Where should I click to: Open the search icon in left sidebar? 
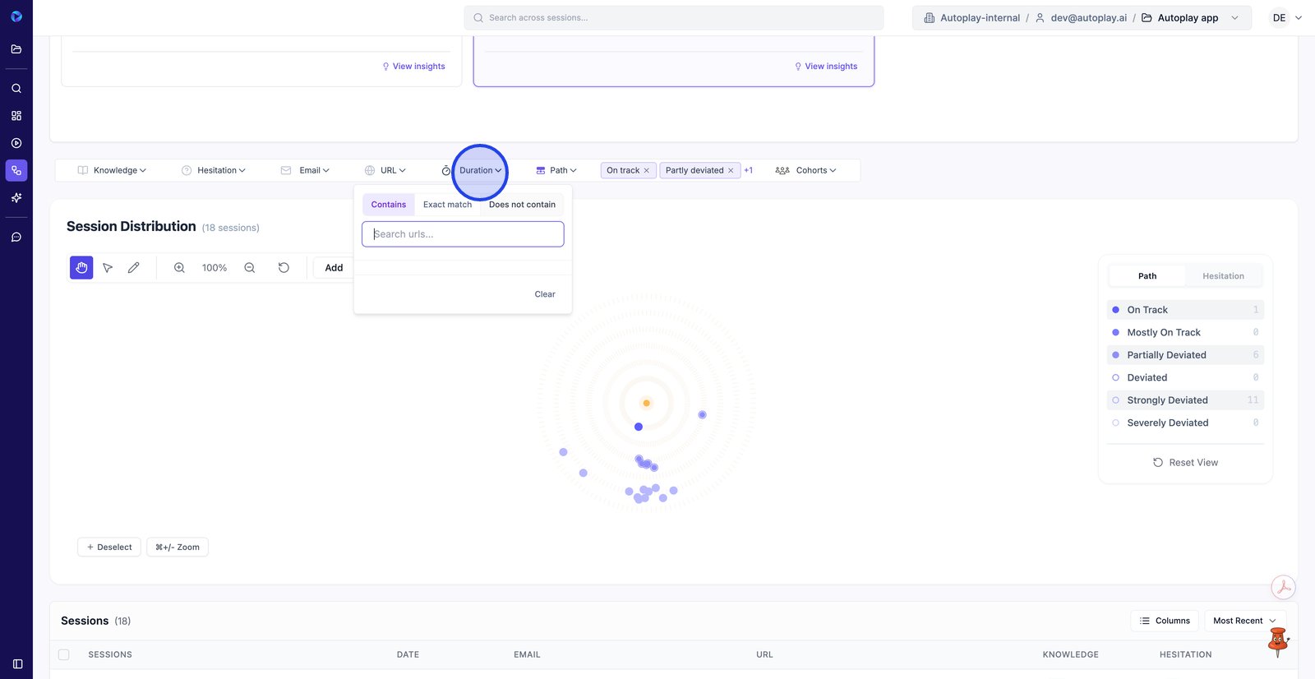[x=16, y=88]
